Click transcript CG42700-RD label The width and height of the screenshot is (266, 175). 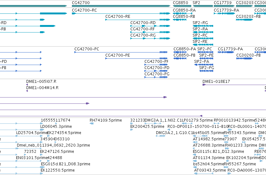(x=143, y=23)
